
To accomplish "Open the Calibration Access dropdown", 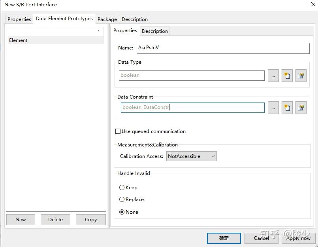I will [192, 156].
